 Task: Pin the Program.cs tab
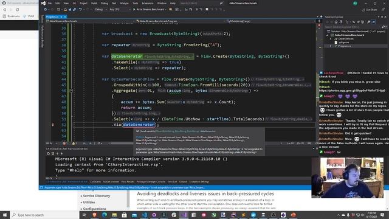tap(61, 16)
